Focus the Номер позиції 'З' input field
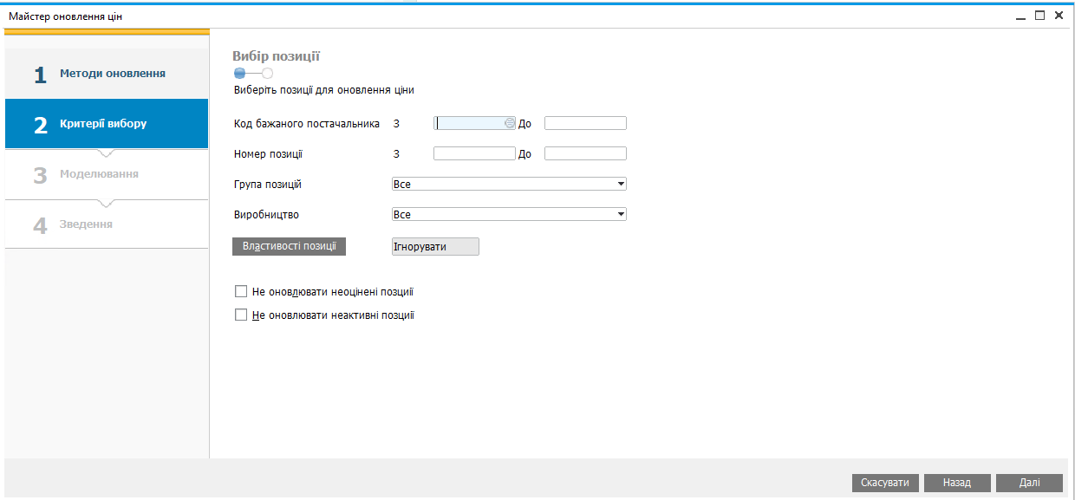Screen dimensions: 1075x500 (474, 154)
